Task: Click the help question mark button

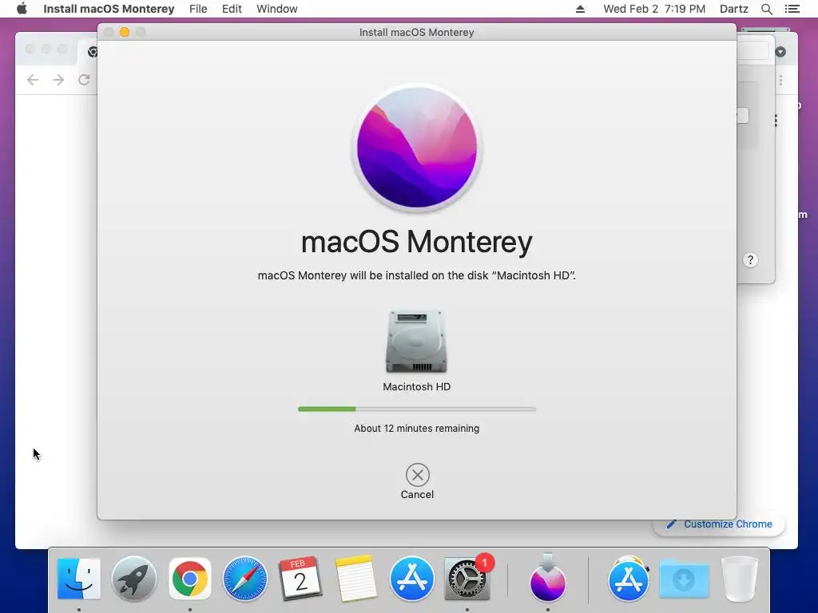Action: [750, 260]
